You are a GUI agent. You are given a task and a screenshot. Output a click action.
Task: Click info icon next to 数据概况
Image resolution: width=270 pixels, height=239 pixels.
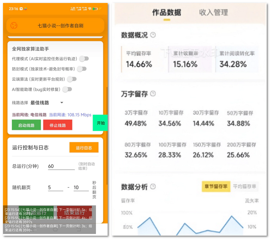[x=153, y=35]
